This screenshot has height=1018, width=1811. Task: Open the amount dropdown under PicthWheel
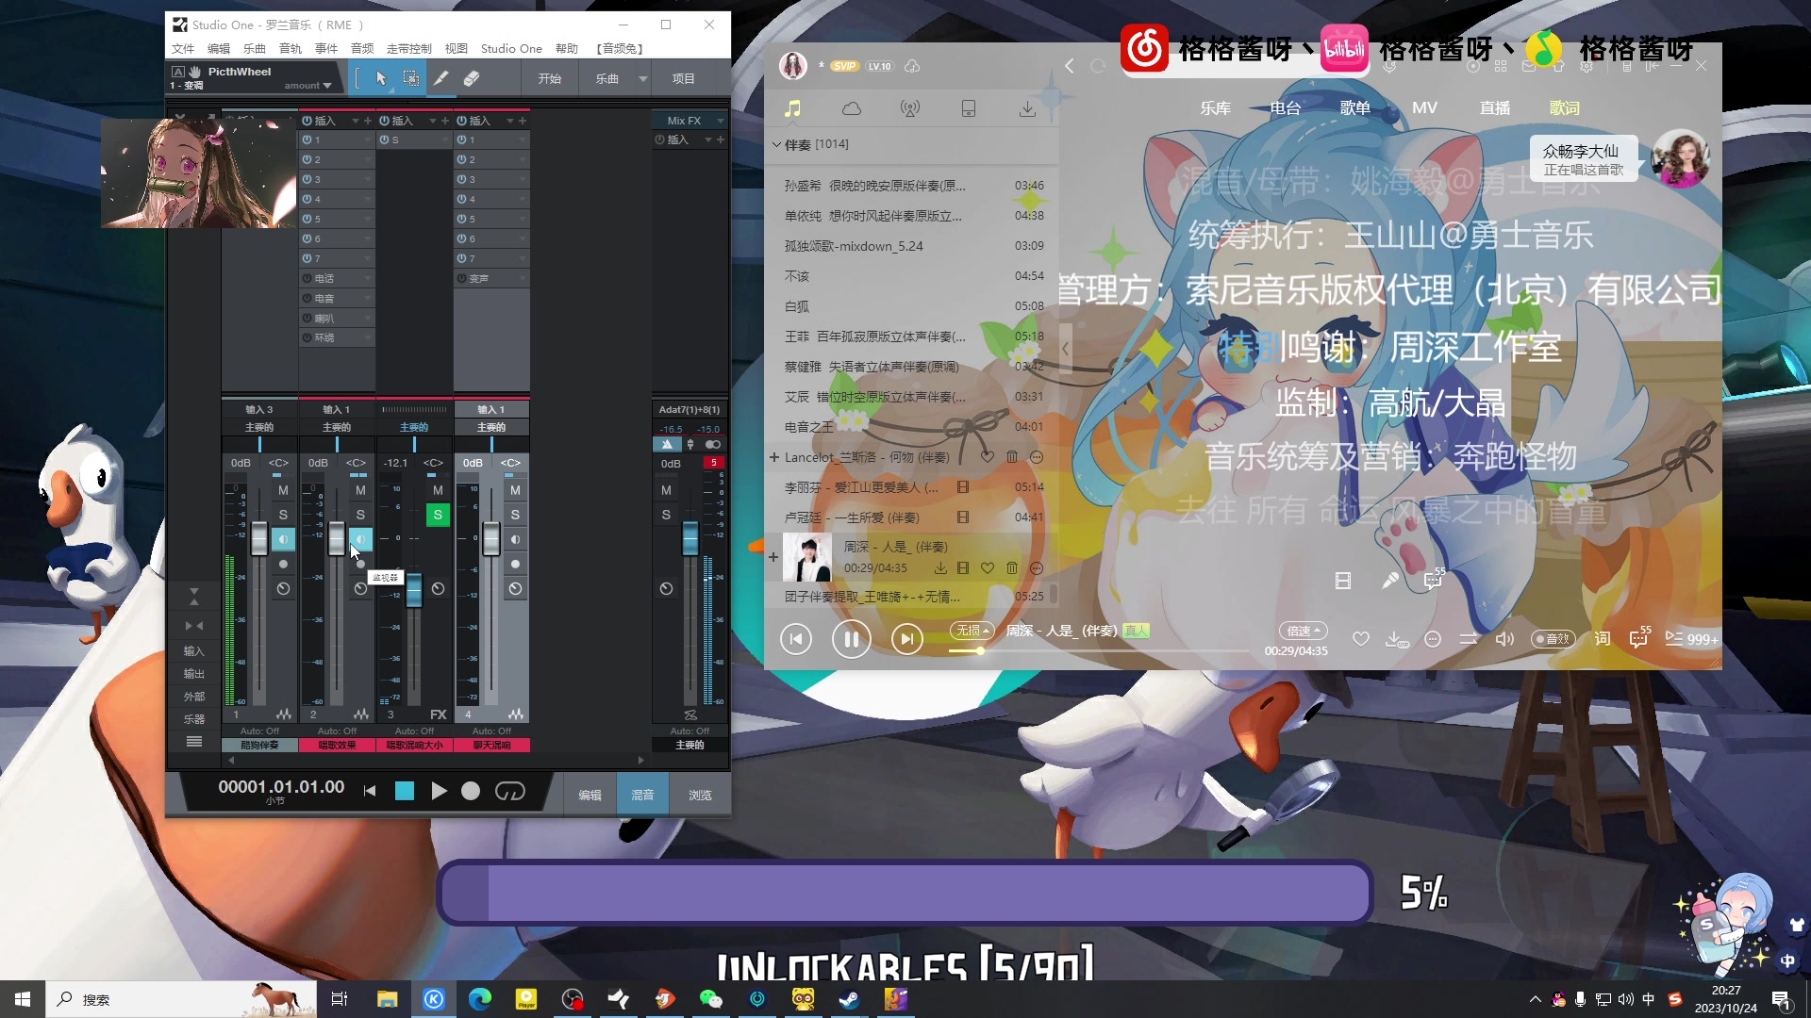[308, 86]
